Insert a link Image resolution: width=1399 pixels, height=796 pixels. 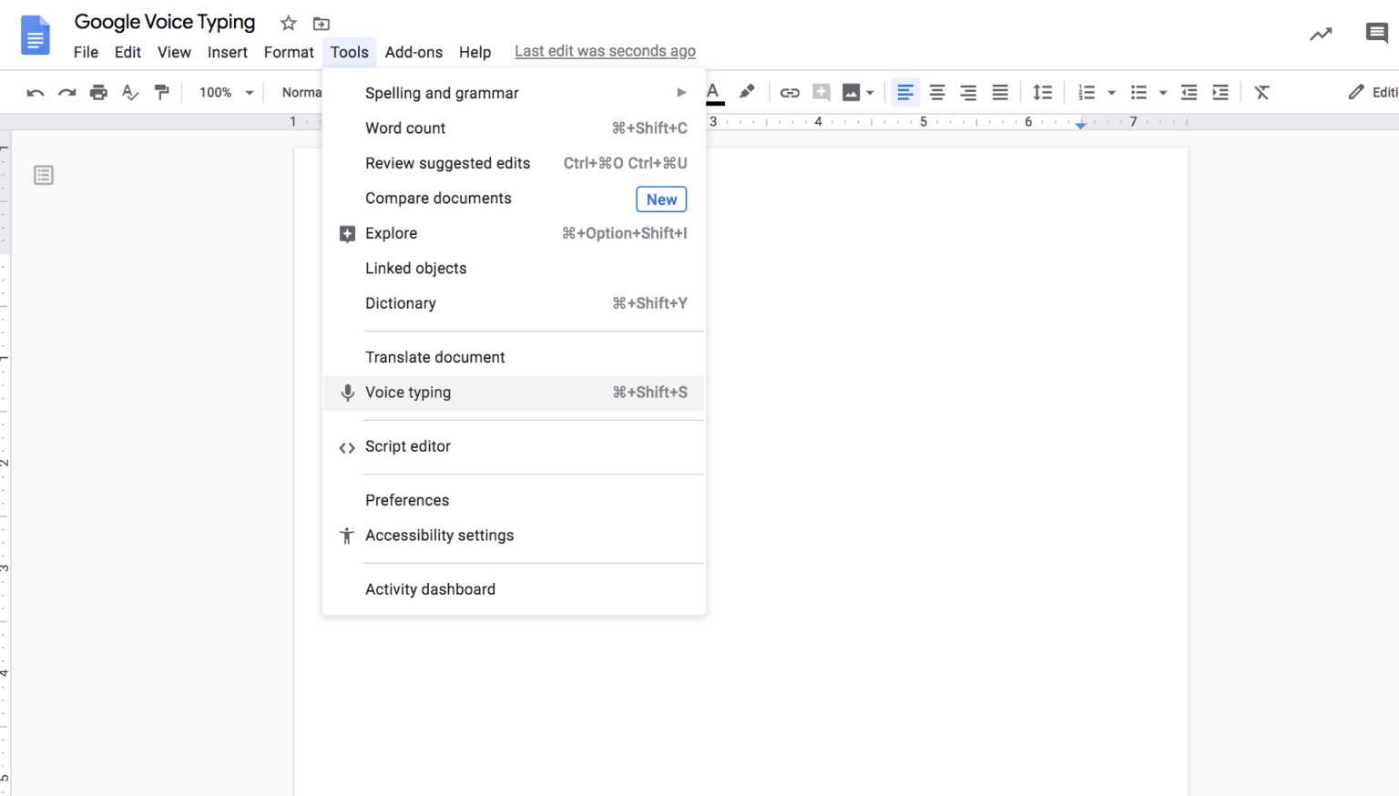pyautogui.click(x=790, y=92)
